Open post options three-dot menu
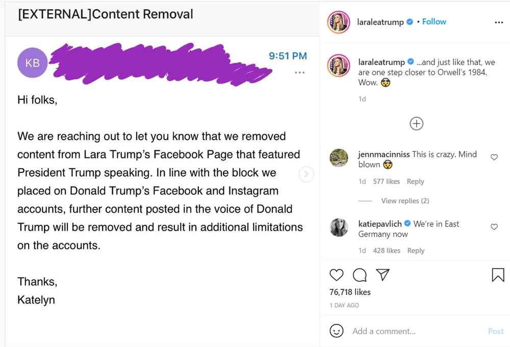The image size is (510, 347). point(499,22)
